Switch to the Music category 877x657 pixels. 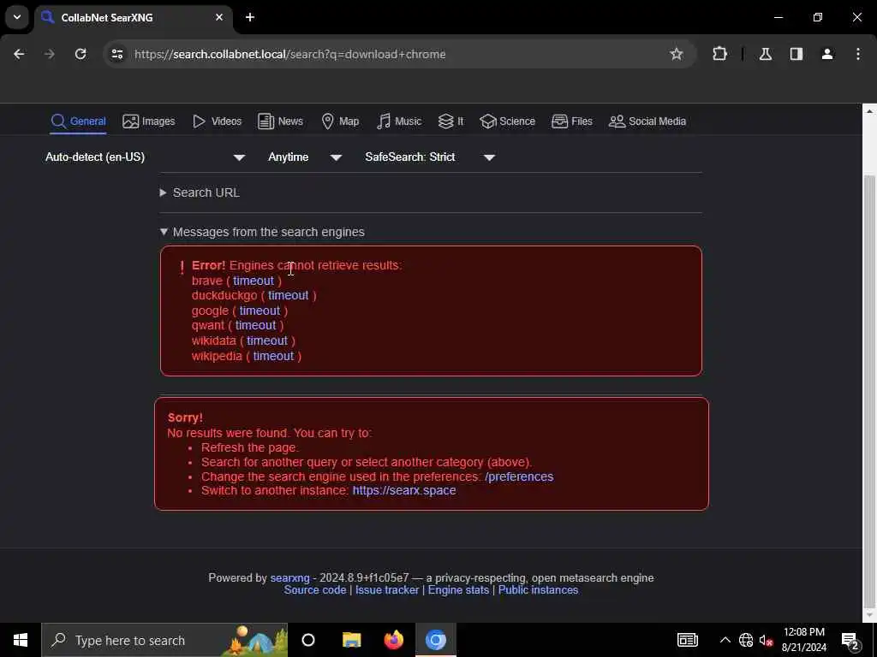pyautogui.click(x=399, y=121)
